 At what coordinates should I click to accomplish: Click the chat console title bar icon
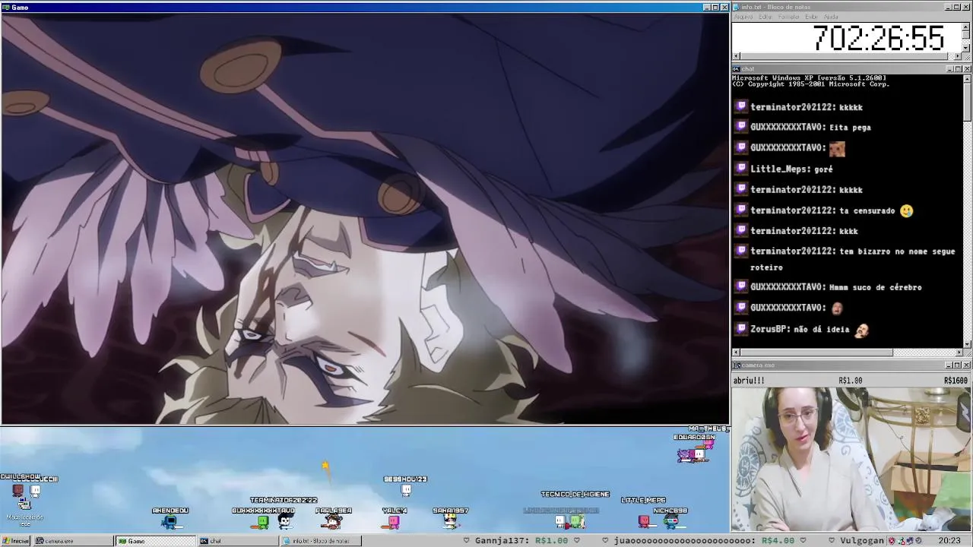[x=736, y=68]
